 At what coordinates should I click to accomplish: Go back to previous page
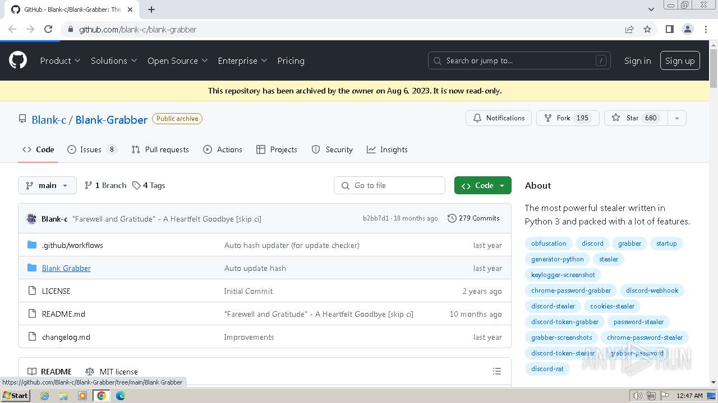pyautogui.click(x=12, y=29)
